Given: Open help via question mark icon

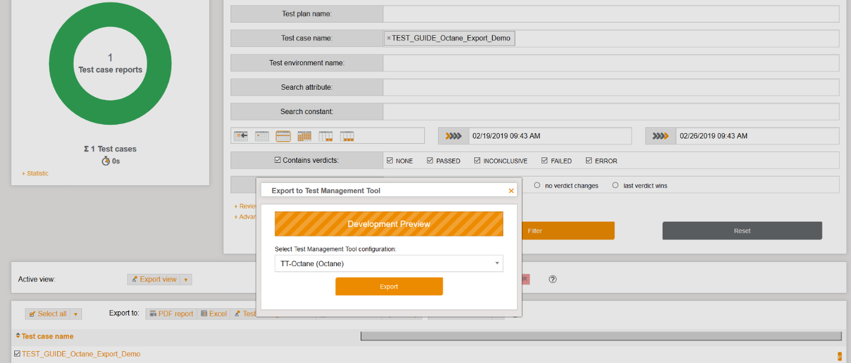Looking at the screenshot, I should tap(553, 279).
